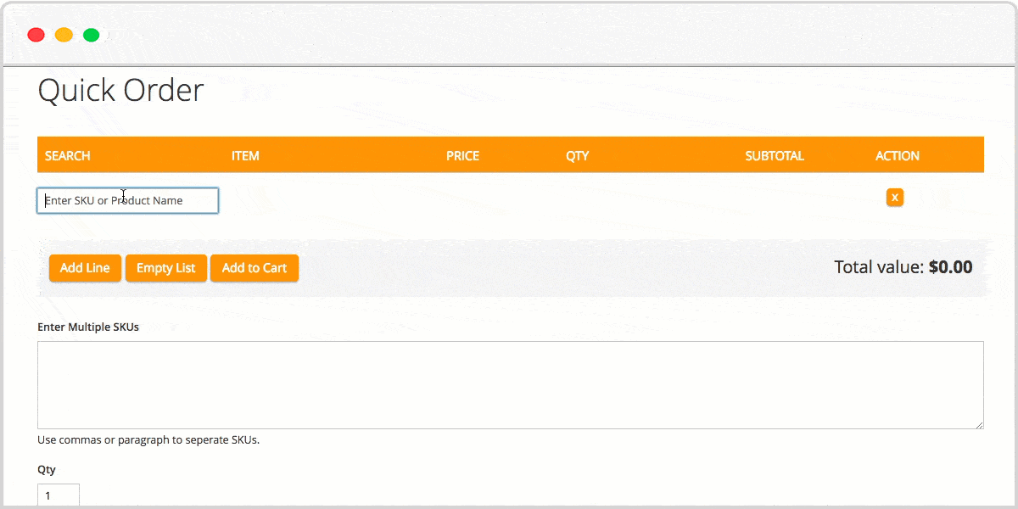Remove the order line with the X button
Viewport: 1018px width, 509px height.
tap(894, 198)
